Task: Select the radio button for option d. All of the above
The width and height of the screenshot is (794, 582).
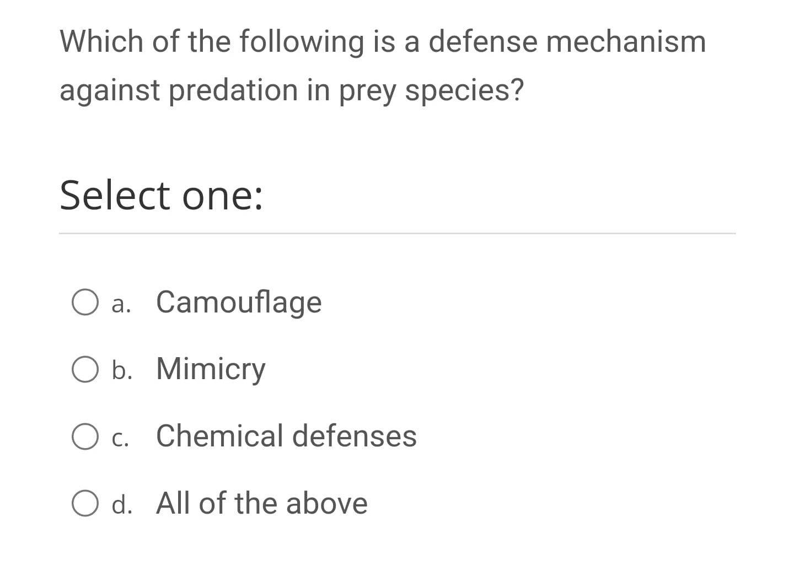Action: [85, 503]
